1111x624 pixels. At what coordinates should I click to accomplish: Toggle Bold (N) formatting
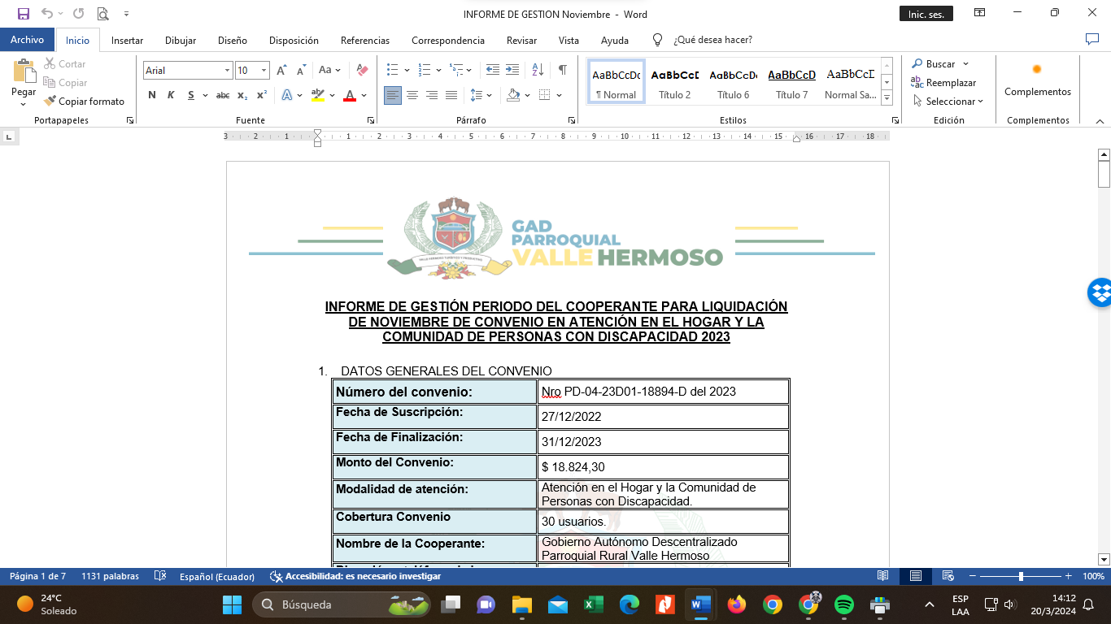click(151, 96)
